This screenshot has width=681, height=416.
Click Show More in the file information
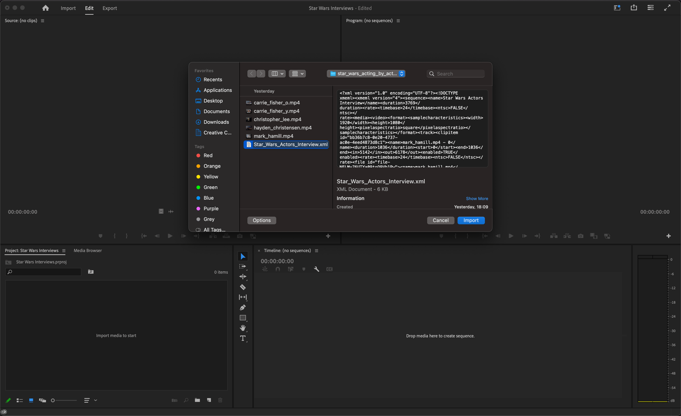(x=477, y=198)
